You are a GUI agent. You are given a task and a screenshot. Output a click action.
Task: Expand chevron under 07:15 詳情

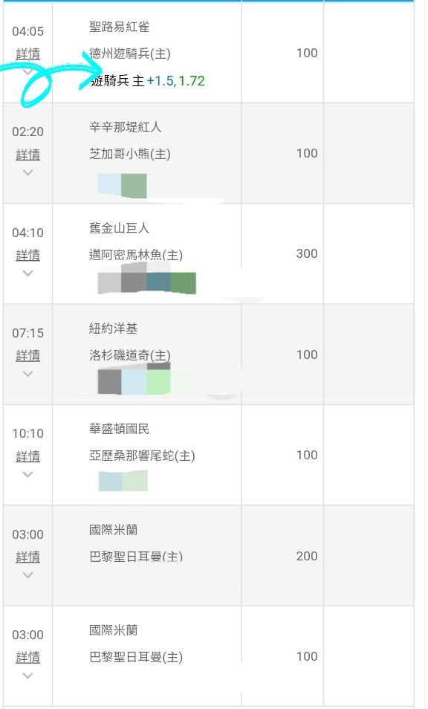[x=27, y=374]
